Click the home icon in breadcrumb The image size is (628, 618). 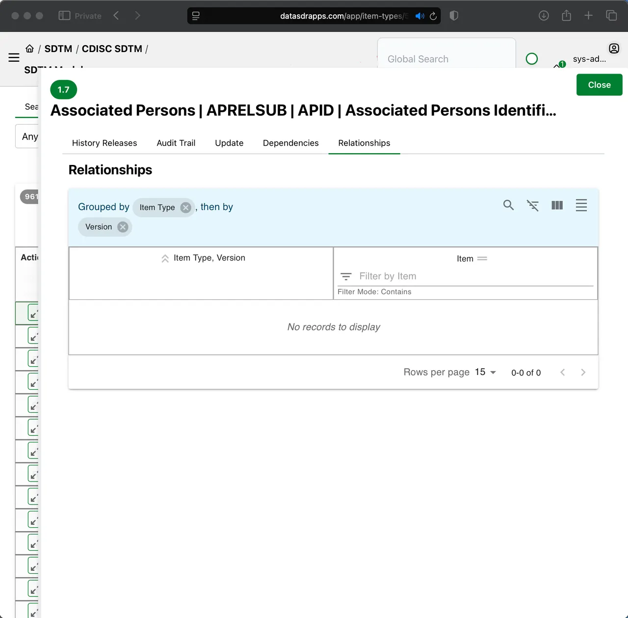click(x=30, y=49)
